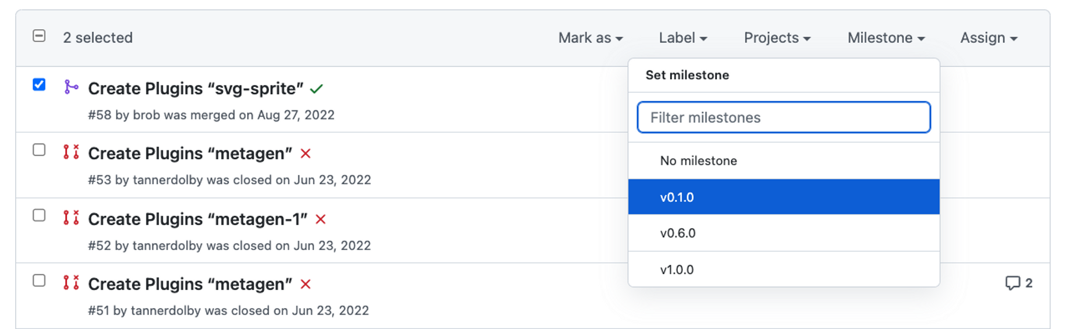Image resolution: width=1072 pixels, height=329 pixels.
Task: Click the closed pull request icon for #52
Action: coord(71,217)
